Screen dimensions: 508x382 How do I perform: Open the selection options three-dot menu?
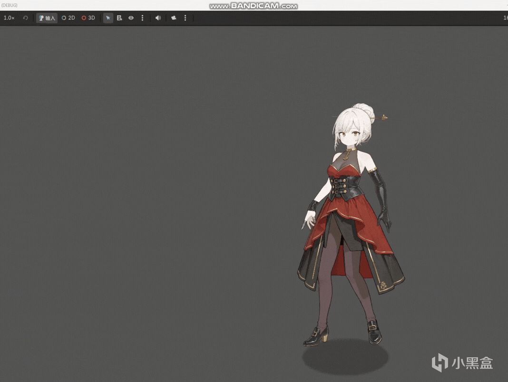click(142, 18)
